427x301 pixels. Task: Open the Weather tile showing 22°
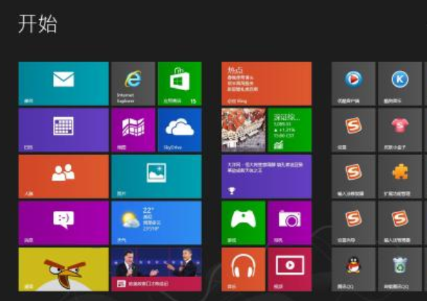tap(157, 223)
